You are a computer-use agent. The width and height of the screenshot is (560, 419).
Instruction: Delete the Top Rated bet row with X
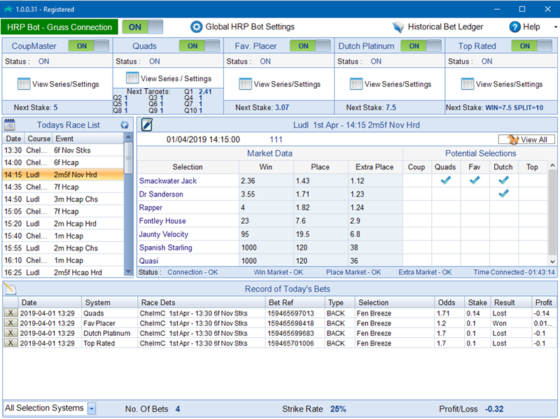click(10, 343)
